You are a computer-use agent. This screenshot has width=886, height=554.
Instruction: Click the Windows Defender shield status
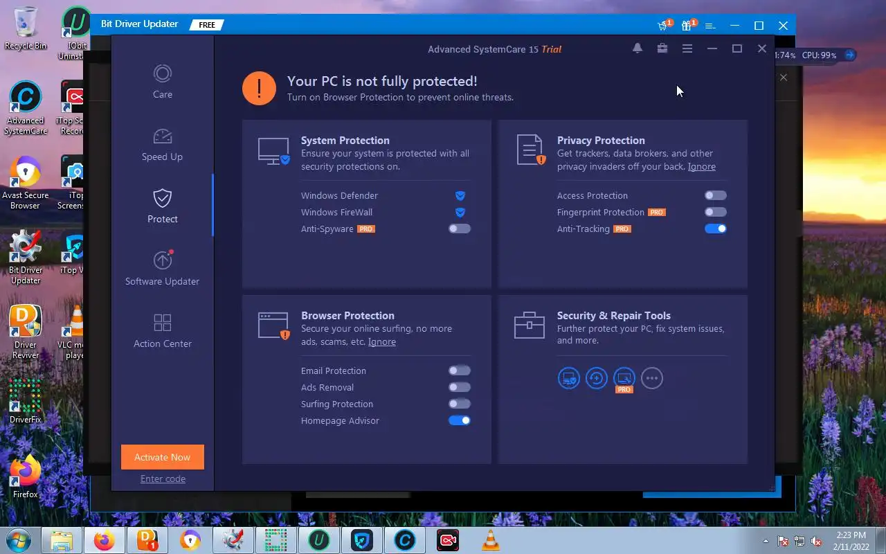click(x=460, y=196)
